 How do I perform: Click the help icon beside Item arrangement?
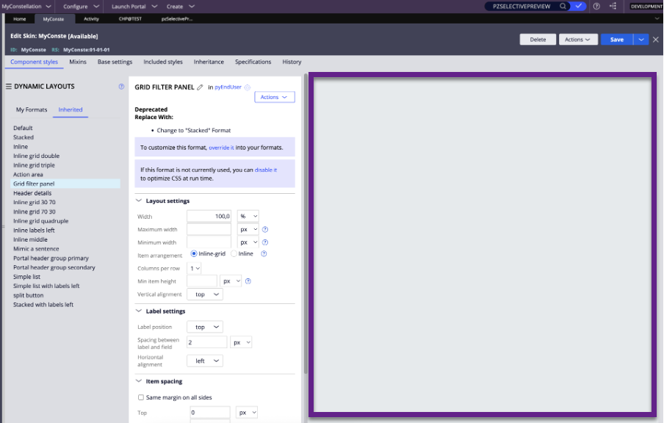click(264, 254)
